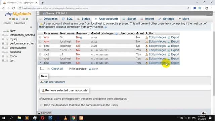This screenshot has width=215, height=121.
Task: Show Recent tables in navigation panel
Action: point(7,23)
